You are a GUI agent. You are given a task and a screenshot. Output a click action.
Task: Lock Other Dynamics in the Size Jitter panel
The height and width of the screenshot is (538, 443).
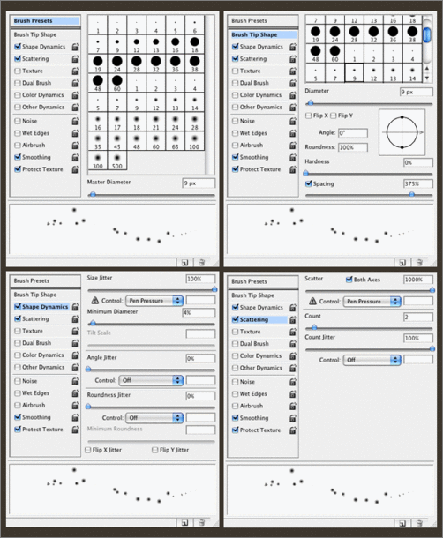pyautogui.click(x=75, y=367)
